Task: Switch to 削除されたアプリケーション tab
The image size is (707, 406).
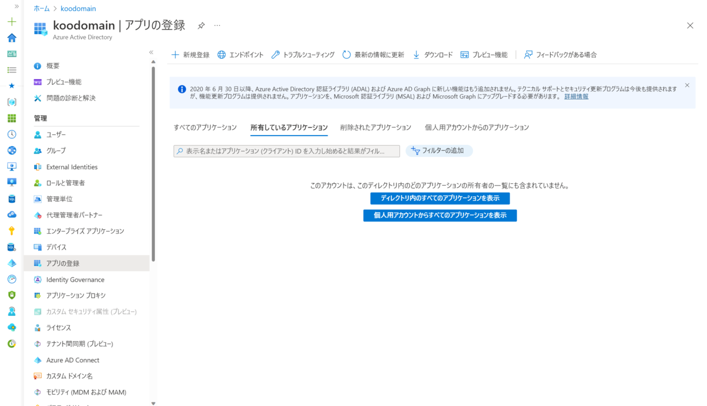Action: click(376, 127)
